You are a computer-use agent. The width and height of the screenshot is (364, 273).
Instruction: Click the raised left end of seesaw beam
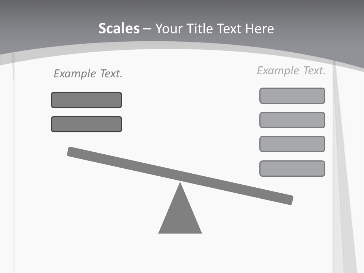click(74, 152)
